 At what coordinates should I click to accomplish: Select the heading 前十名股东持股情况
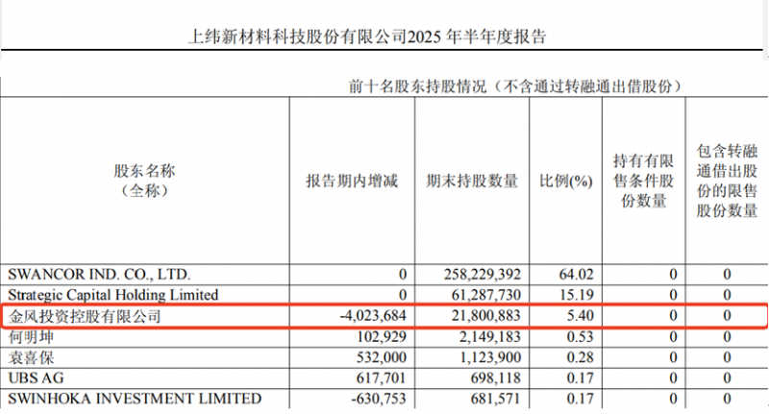point(417,86)
